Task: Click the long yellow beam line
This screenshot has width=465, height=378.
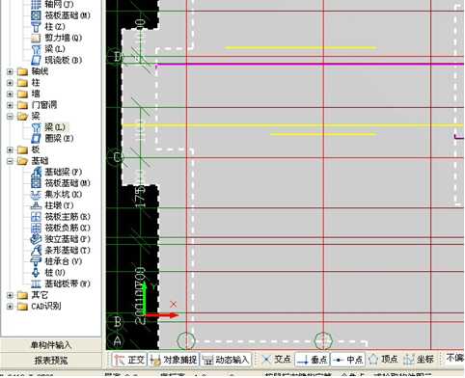Action: click(292, 125)
